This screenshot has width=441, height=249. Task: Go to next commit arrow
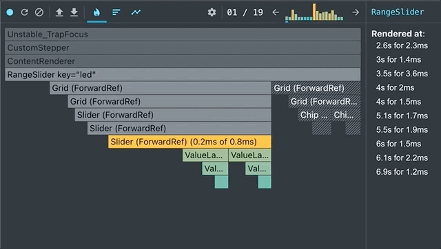(x=356, y=12)
